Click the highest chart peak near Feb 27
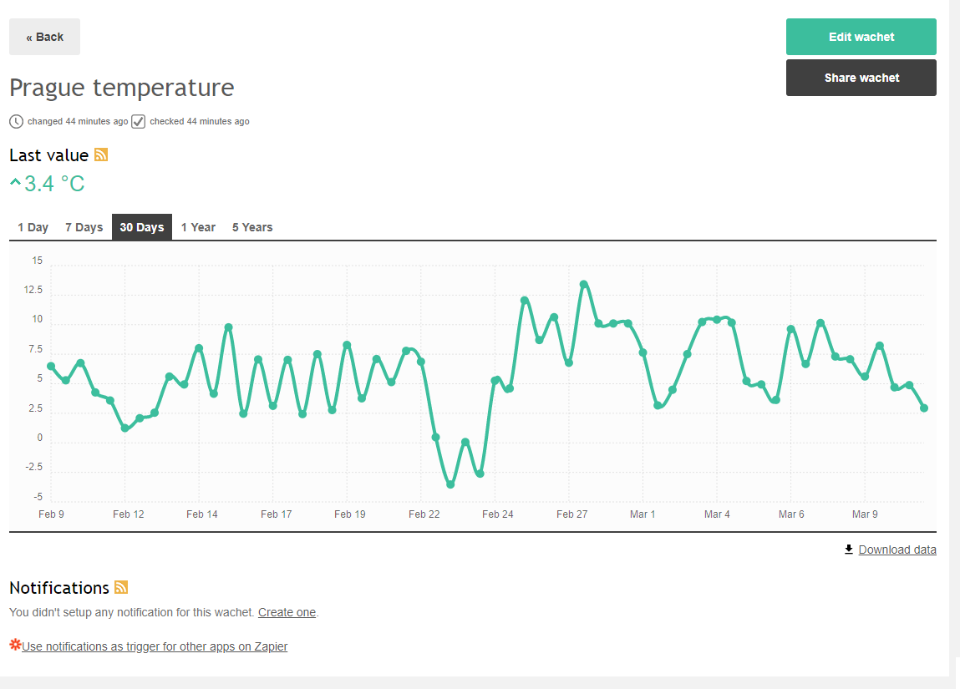 (x=583, y=284)
